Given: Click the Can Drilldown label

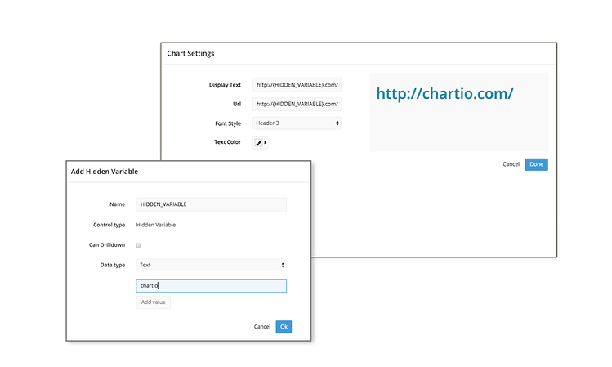Looking at the screenshot, I should click(x=107, y=245).
